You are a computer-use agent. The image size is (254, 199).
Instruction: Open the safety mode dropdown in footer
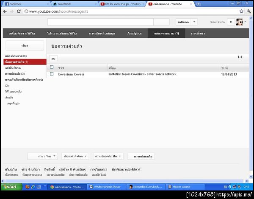click(x=108, y=156)
